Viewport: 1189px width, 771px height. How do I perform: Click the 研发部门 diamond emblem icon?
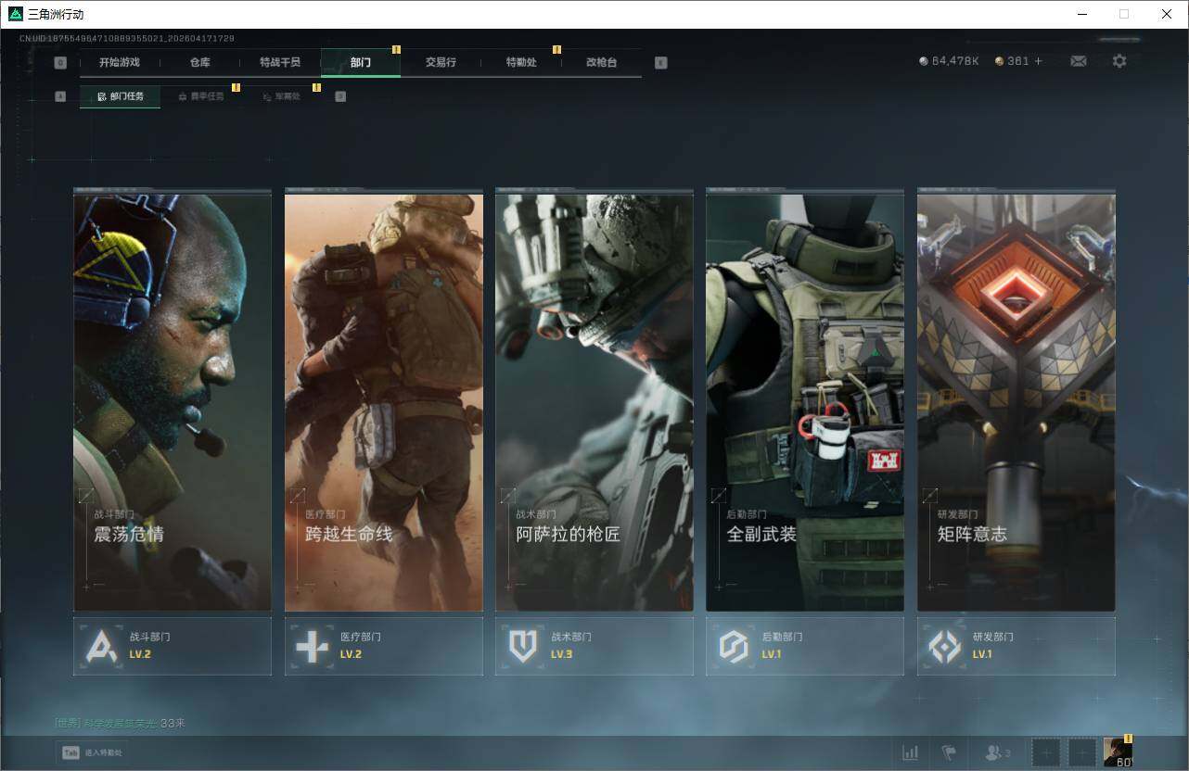945,646
